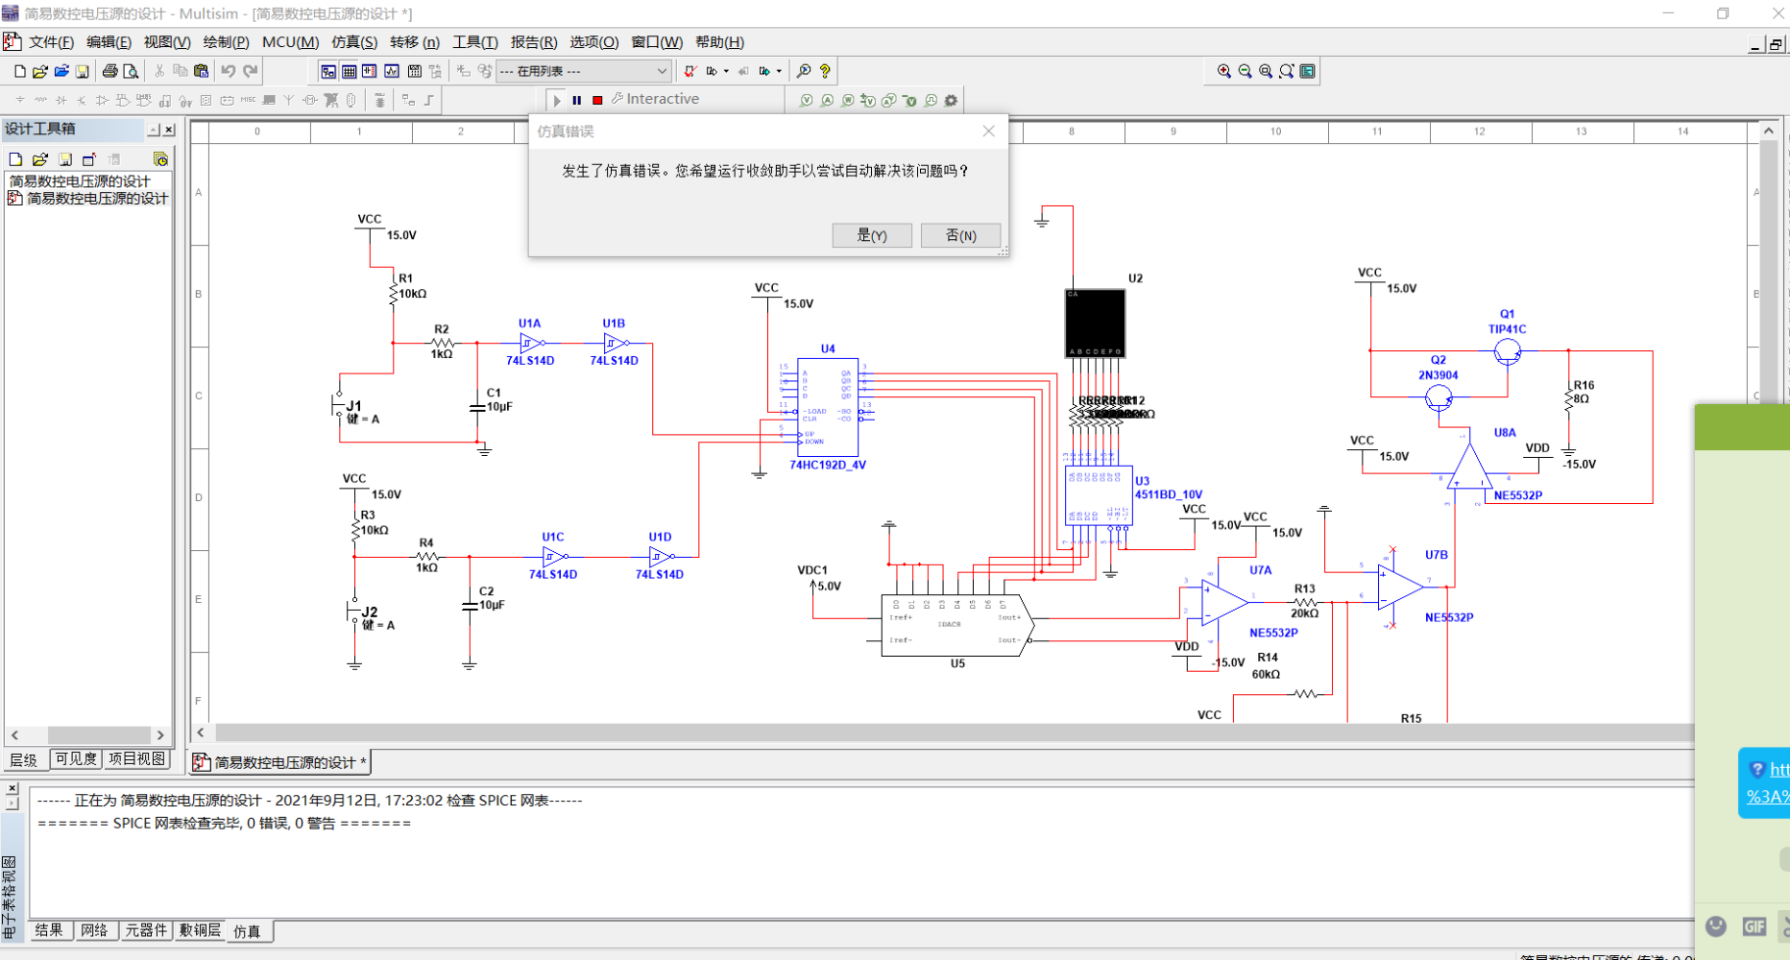This screenshot has width=1790, height=960.
Task: Click the Open icon in Design Toolbox
Action: pos(39,159)
